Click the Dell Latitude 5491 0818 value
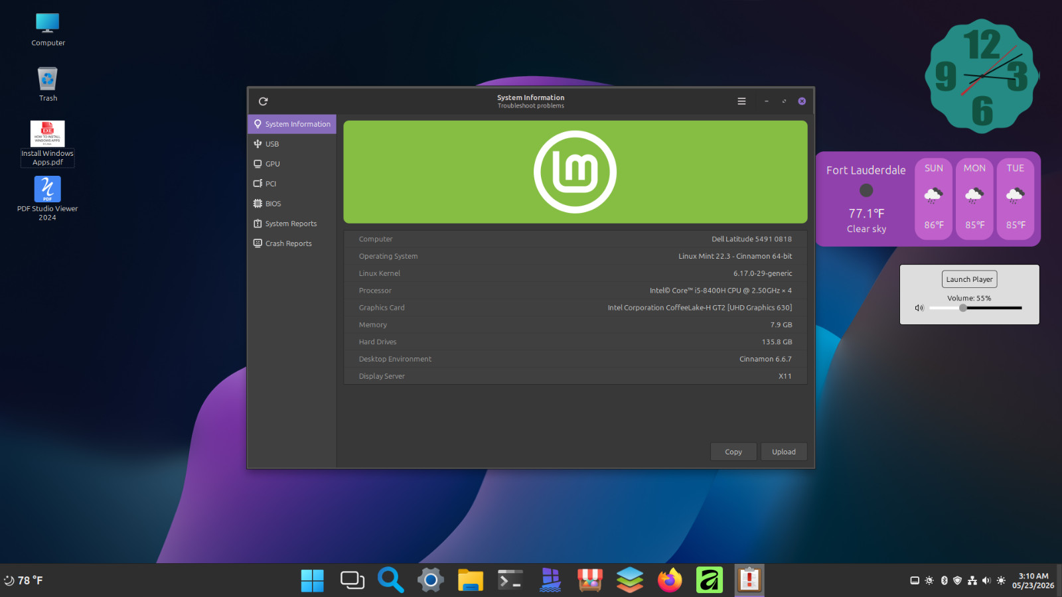Screen dimensions: 1062x597 (751, 239)
